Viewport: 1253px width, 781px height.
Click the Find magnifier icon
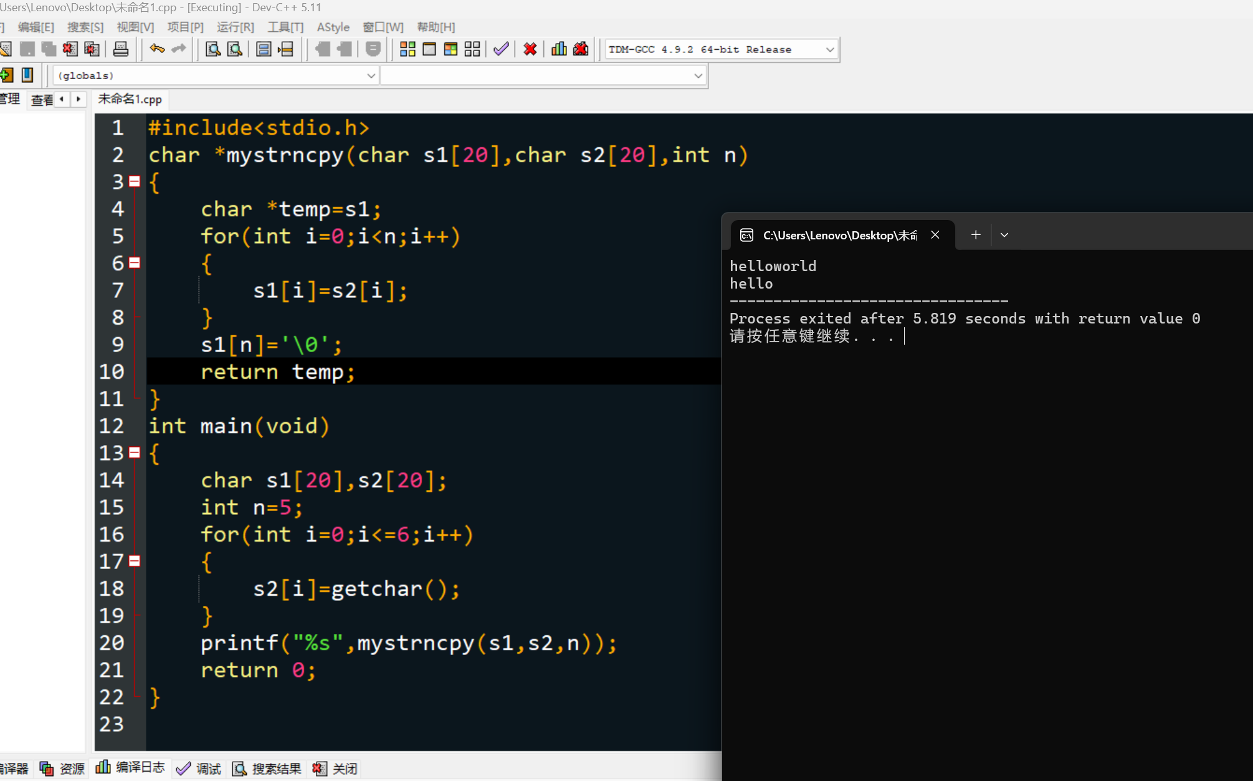213,49
